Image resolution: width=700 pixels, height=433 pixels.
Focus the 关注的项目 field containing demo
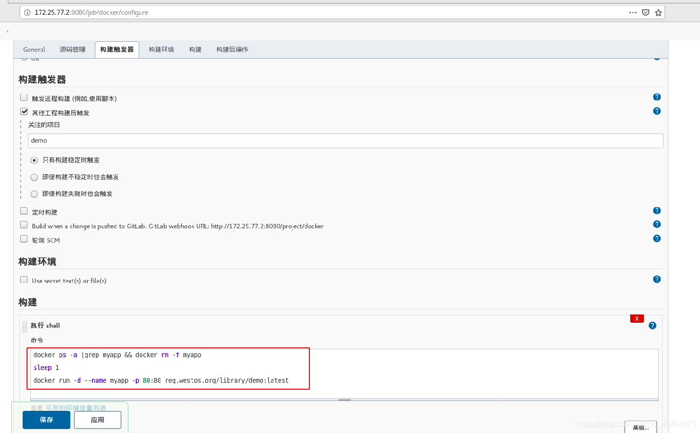click(x=345, y=141)
